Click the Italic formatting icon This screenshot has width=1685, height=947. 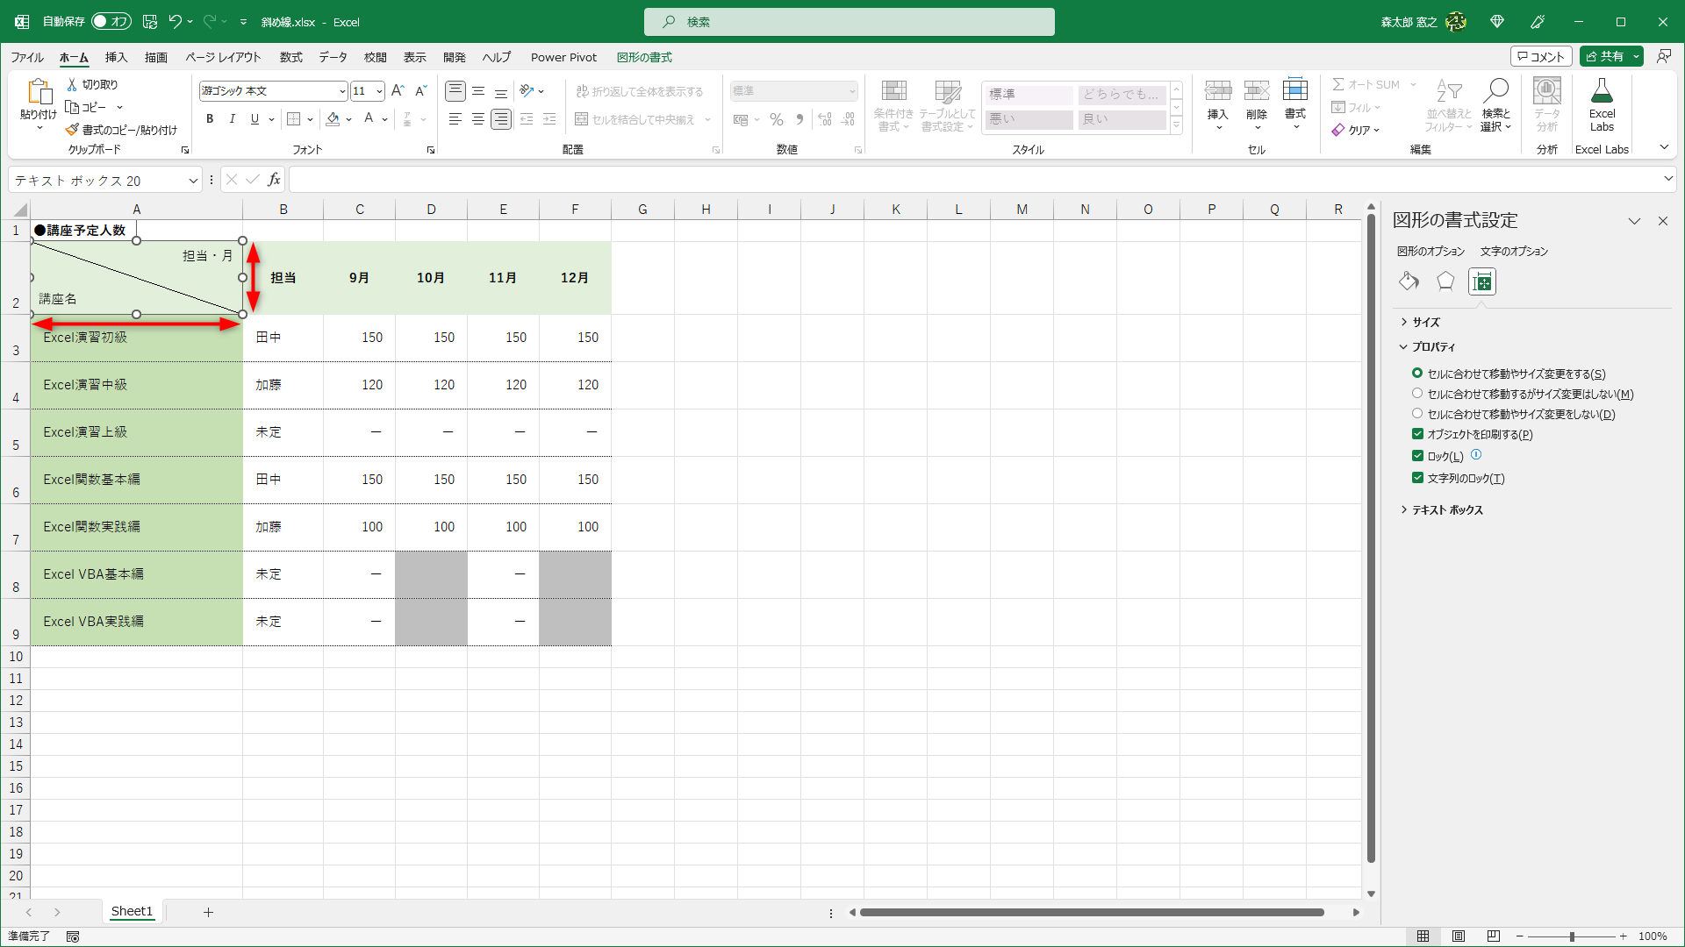(x=232, y=119)
